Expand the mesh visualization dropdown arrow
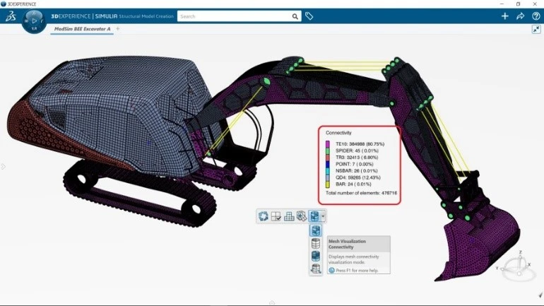This screenshot has width=544, height=306. pyautogui.click(x=323, y=216)
